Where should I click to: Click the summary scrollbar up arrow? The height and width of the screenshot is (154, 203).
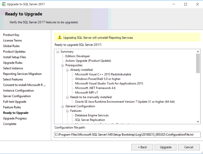198,52
